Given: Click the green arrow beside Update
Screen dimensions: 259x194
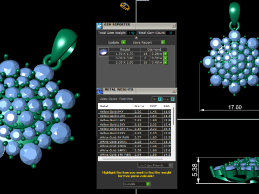Looking at the screenshot, I should click(124, 43).
